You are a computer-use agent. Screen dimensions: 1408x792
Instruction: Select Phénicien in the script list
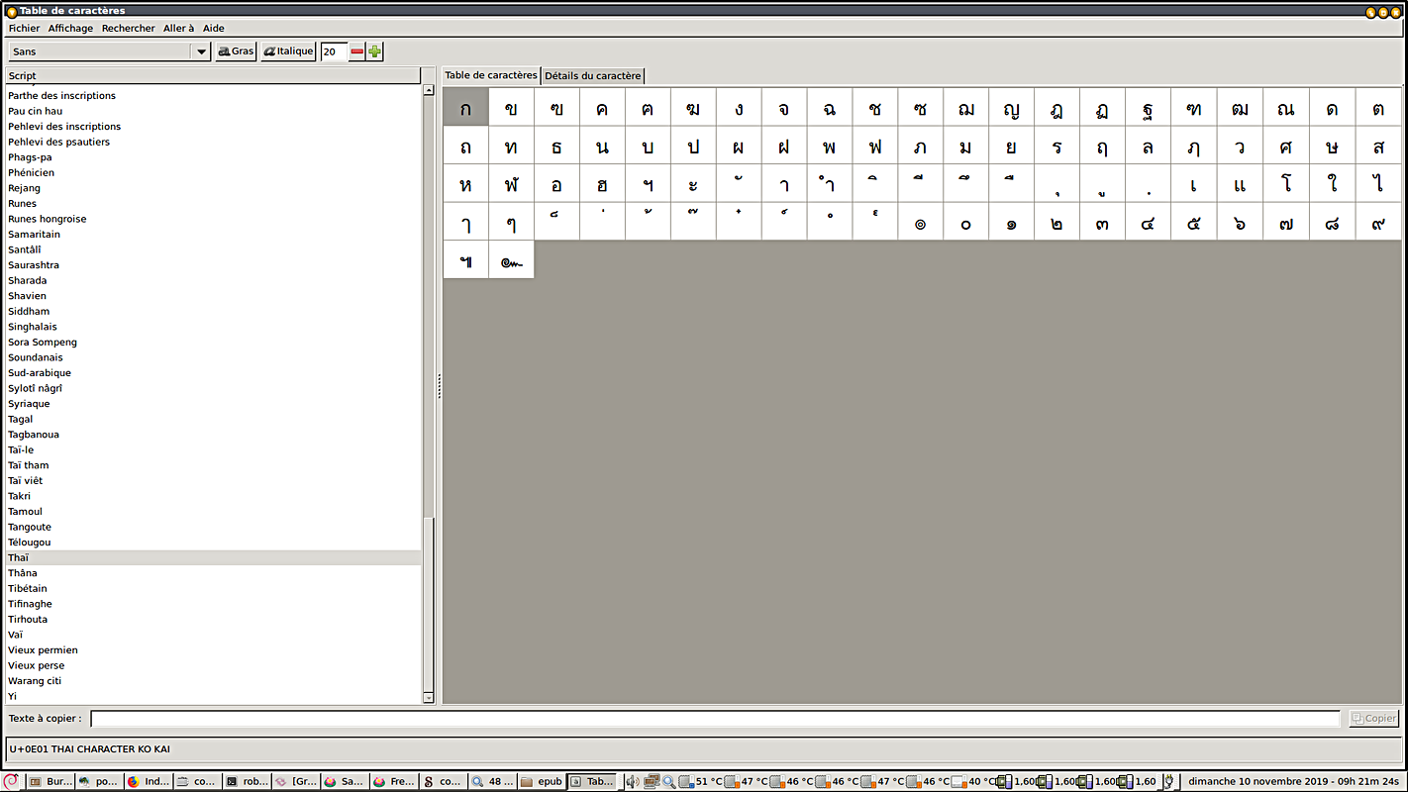tap(213, 173)
